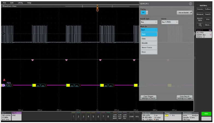214x123 pixels.
Task: Open the Acquisition settings badge
Action: 190,116
